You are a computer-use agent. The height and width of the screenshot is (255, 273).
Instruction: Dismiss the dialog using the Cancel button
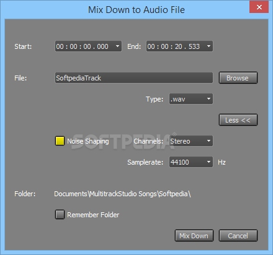(238, 236)
